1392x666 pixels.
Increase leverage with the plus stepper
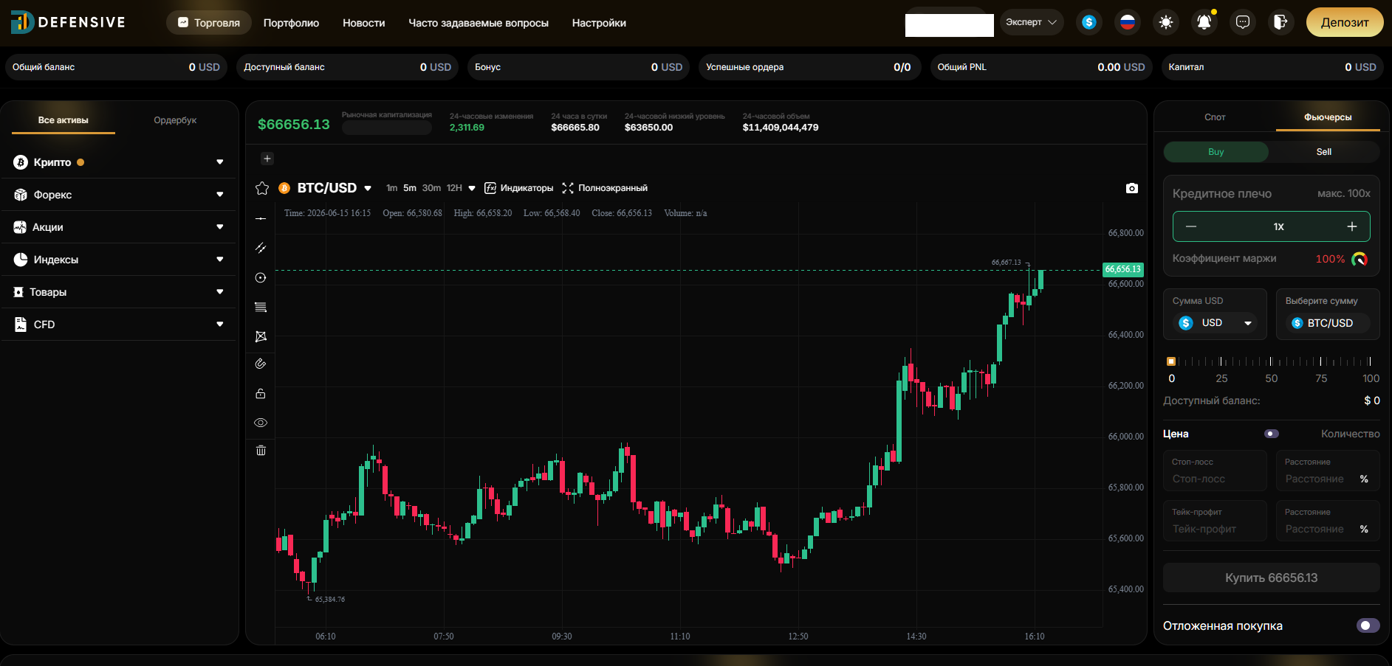(1351, 226)
